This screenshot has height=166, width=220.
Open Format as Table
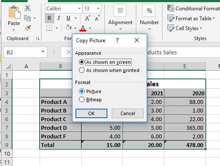[x=191, y=19]
